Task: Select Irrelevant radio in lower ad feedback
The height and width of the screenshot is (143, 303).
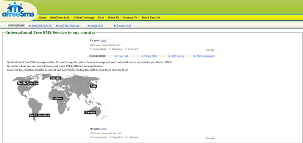Action: coord(127,137)
